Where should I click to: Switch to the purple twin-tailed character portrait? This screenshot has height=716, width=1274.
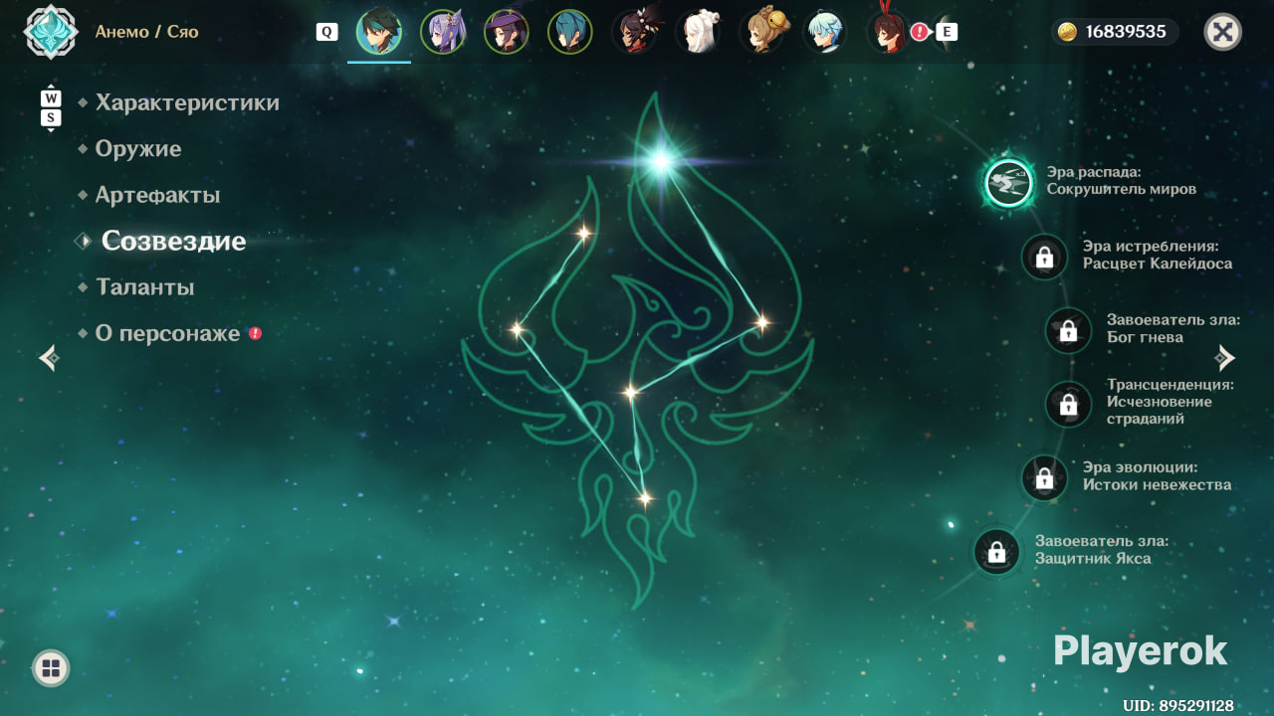click(x=443, y=32)
